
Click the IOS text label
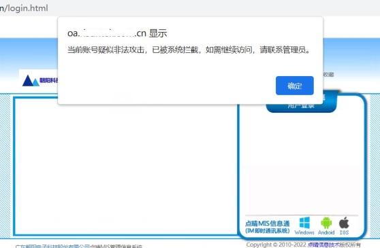(x=344, y=232)
